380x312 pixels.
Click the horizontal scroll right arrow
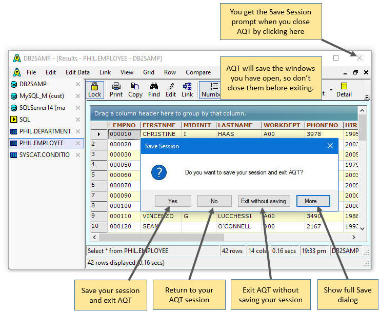(x=354, y=237)
